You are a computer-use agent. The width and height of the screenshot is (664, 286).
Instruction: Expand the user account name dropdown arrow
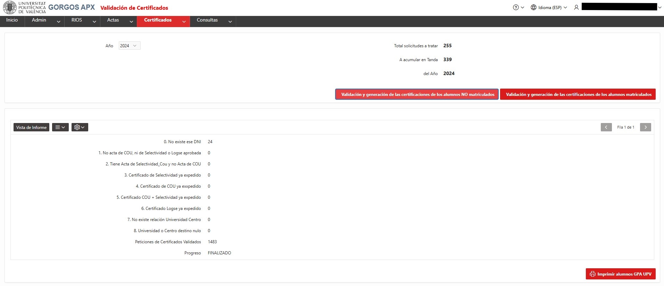pyautogui.click(x=659, y=7)
